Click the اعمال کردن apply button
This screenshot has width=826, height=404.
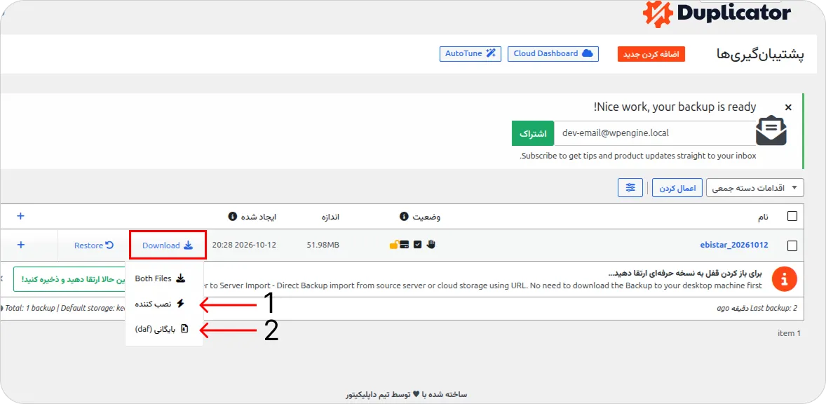click(x=677, y=187)
